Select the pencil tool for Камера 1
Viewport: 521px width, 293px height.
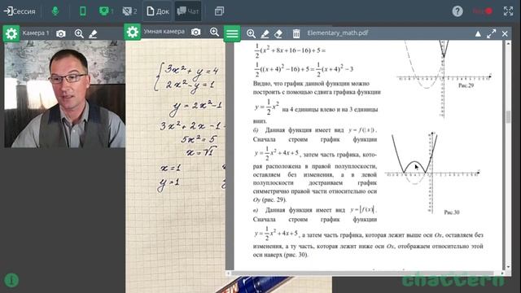click(93, 33)
